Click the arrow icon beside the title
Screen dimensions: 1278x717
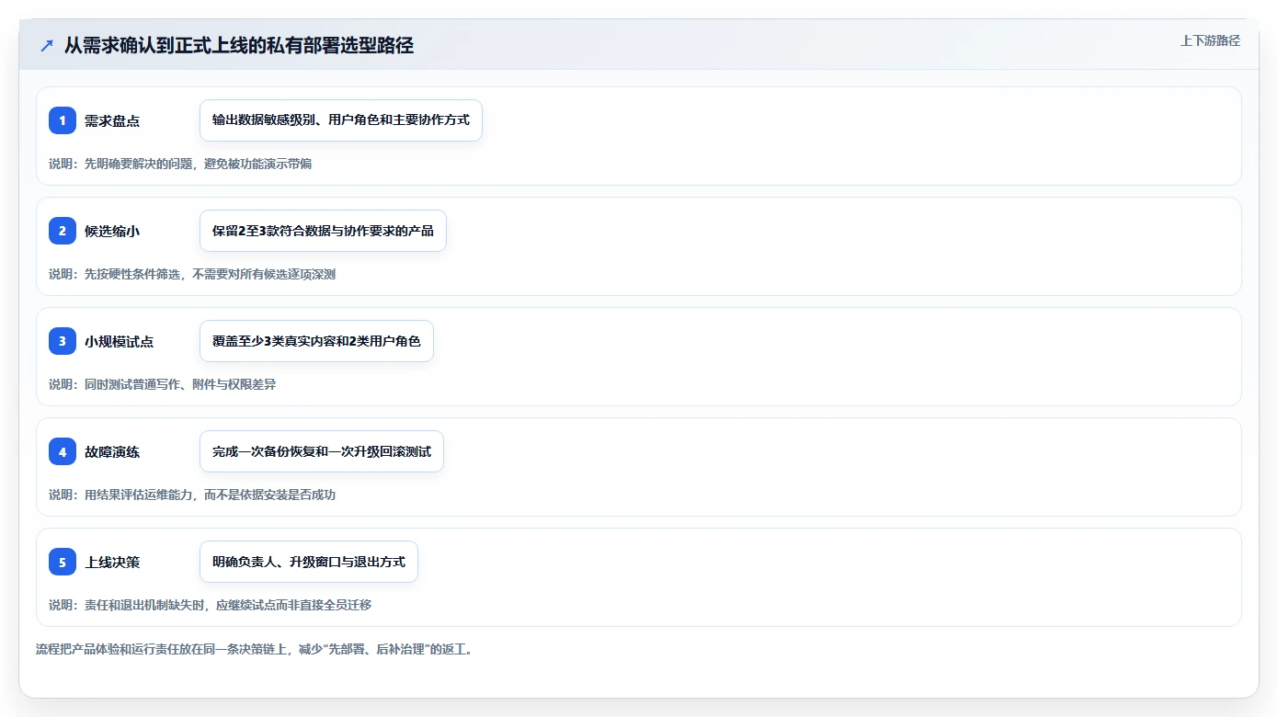coord(47,46)
